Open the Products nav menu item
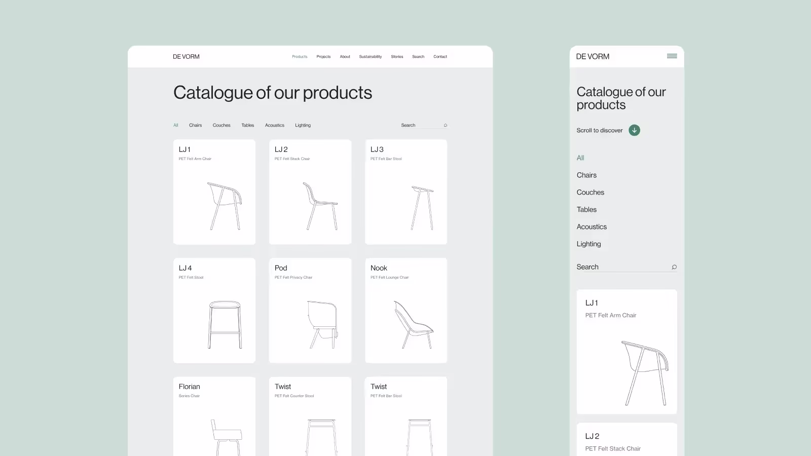Viewport: 811px width, 456px height. 300,57
